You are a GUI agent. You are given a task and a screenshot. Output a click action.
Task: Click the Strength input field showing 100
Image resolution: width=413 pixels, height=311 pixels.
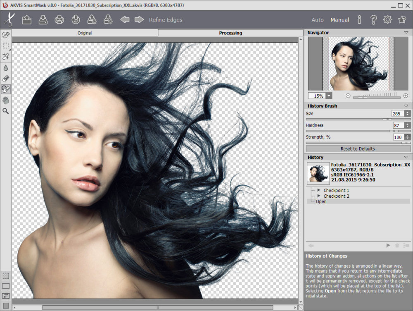click(398, 137)
